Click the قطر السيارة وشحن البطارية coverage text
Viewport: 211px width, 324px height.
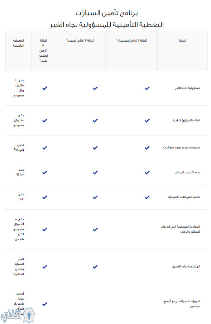[19, 266]
